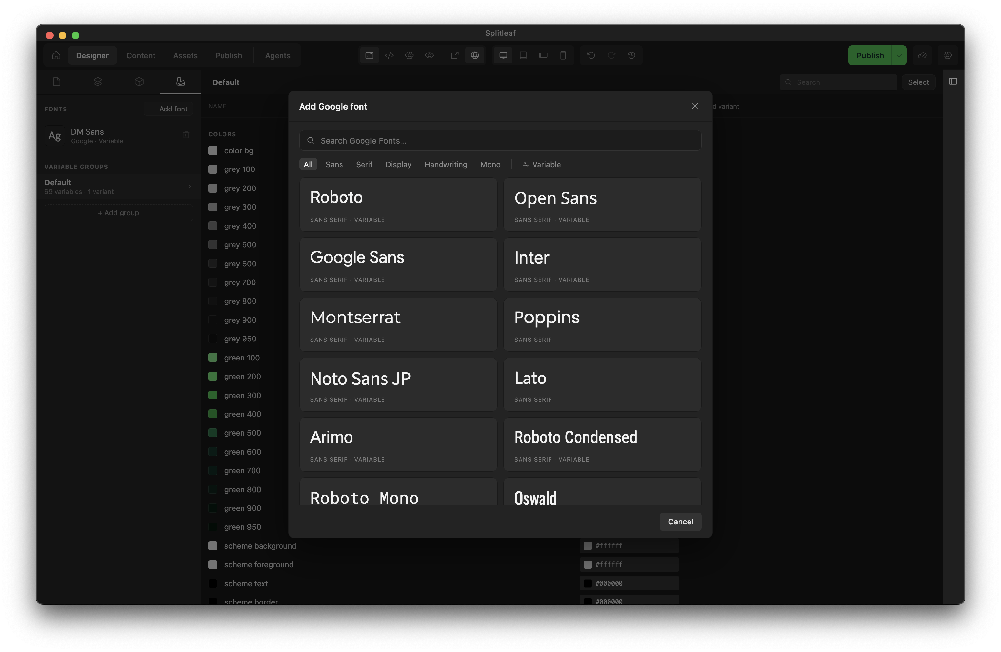Click the Add group button
Viewport: 1001px width, 652px height.
118,213
